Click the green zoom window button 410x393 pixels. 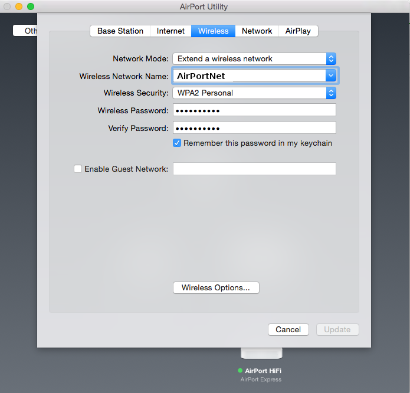tap(31, 6)
